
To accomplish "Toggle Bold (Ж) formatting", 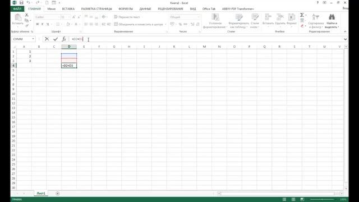I will 38,24.
